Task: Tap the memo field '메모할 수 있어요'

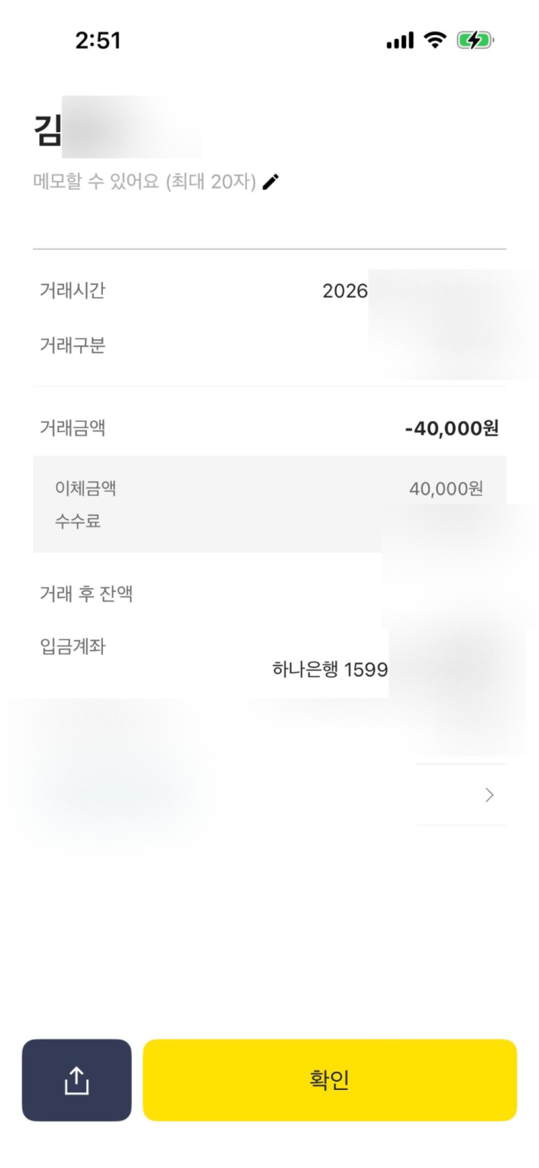Action: 144,182
